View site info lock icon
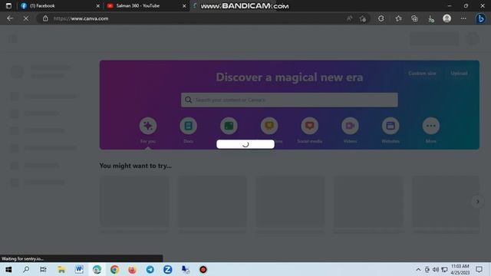 pyautogui.click(x=45, y=18)
